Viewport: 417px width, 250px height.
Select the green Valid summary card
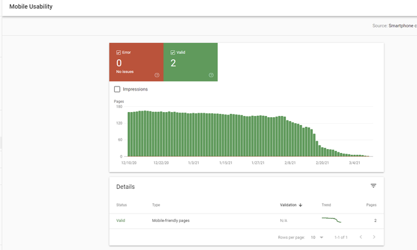pos(190,62)
